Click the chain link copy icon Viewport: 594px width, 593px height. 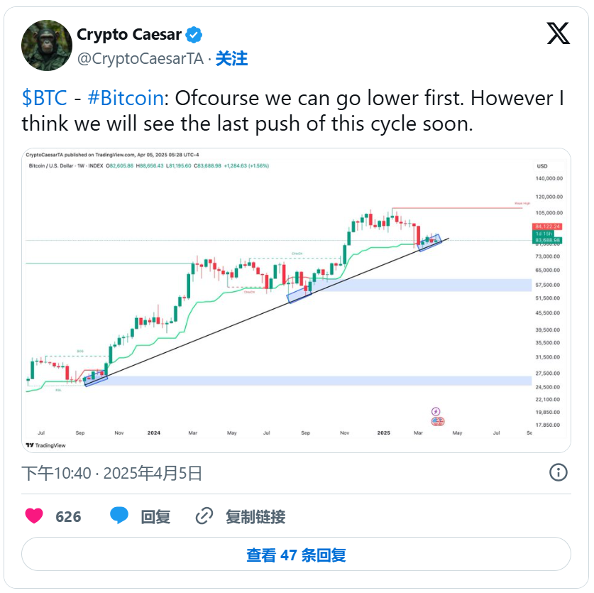[x=204, y=516]
